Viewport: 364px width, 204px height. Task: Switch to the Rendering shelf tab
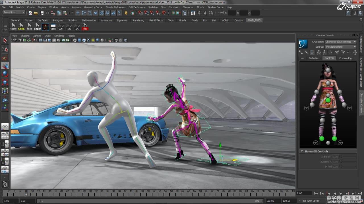(x=138, y=20)
